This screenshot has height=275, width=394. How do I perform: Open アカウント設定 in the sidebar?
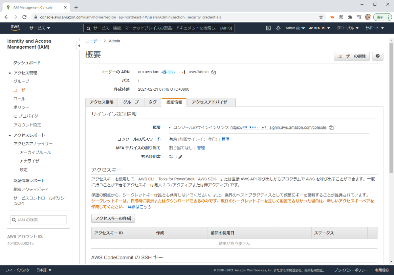pyautogui.click(x=27, y=125)
